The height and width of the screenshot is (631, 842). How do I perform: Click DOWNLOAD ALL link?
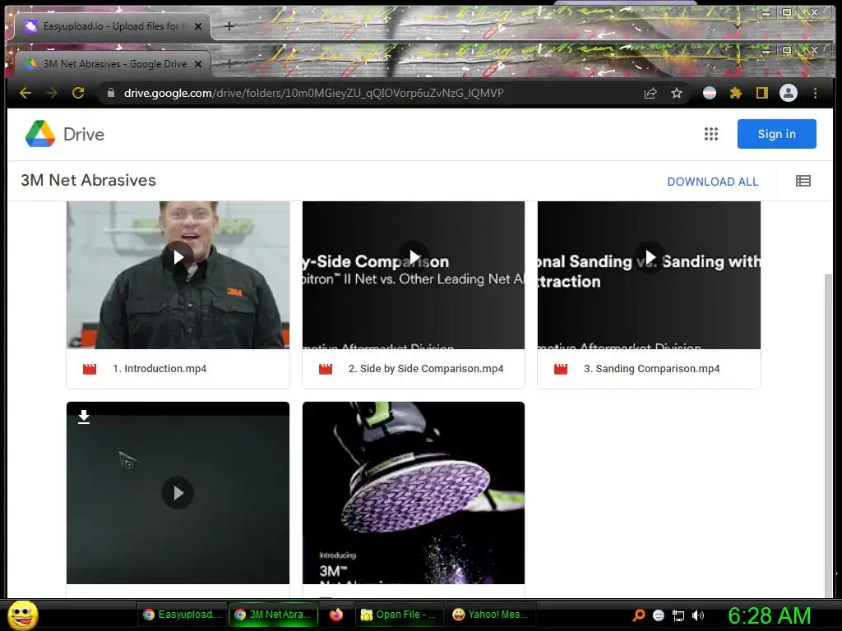pos(713,182)
